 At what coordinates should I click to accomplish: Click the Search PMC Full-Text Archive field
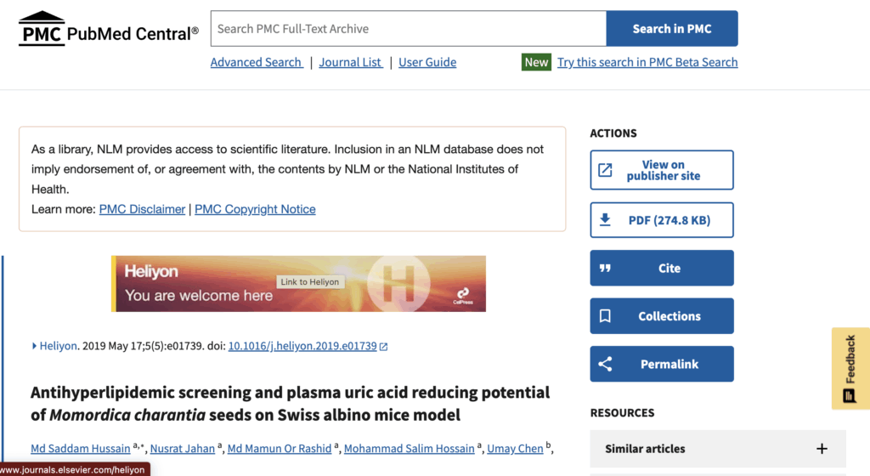[408, 29]
